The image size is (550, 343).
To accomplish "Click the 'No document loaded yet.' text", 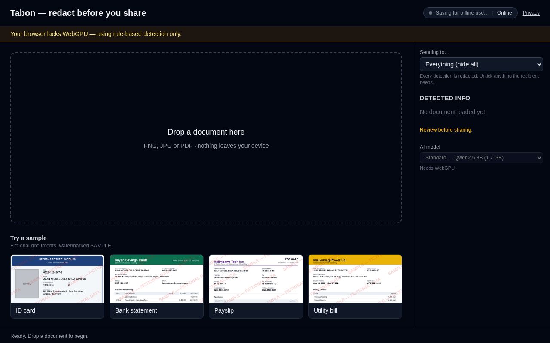I will [x=453, y=112].
